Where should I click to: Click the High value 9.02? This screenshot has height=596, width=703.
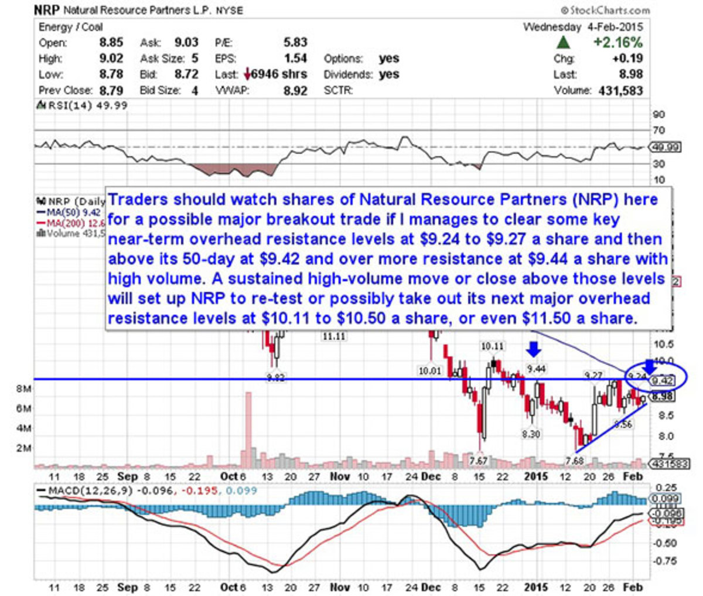(x=111, y=58)
